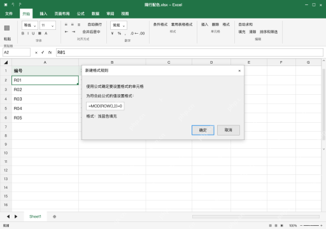
Task: Apply comma thousands separator style
Action: point(125,34)
